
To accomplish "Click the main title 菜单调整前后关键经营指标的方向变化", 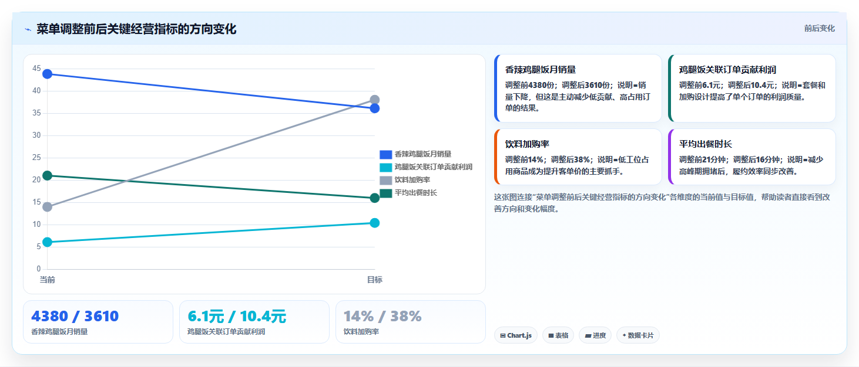I will (x=136, y=29).
